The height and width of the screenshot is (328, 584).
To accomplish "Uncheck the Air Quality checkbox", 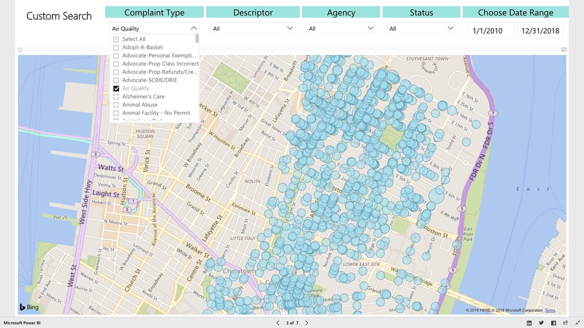I will 116,89.
